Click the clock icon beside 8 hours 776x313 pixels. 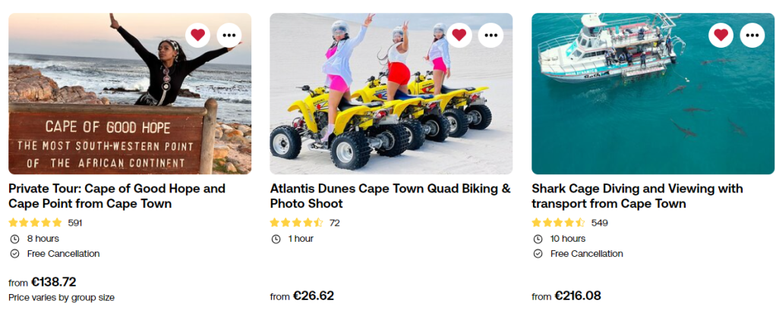(x=14, y=239)
